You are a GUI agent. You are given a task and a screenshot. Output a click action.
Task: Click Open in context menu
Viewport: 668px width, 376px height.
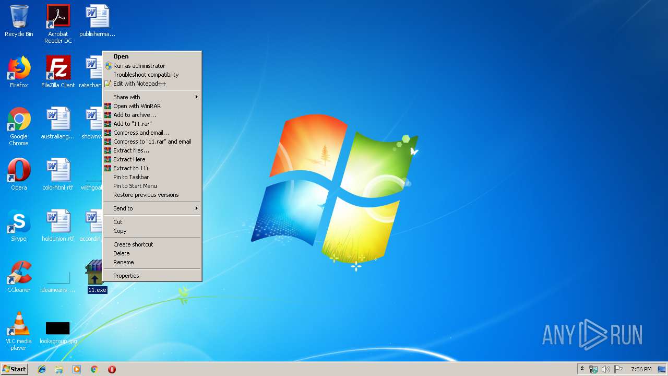click(152, 56)
